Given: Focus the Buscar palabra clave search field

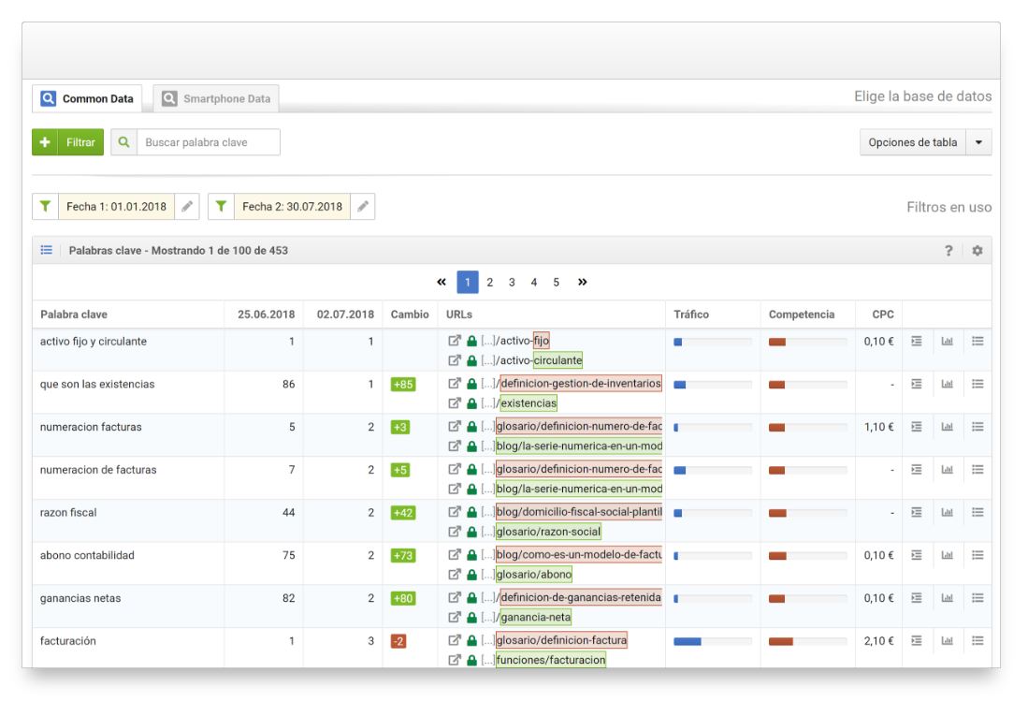Looking at the screenshot, I should tap(208, 142).
